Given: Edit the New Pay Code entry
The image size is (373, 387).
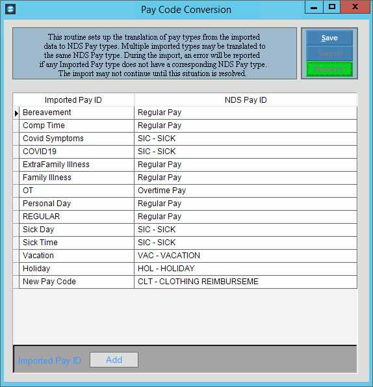Looking at the screenshot, I should coord(77,282).
